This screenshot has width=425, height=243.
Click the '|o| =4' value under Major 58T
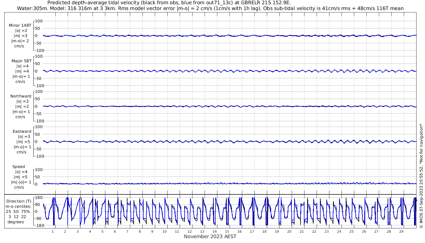[x=22, y=66]
